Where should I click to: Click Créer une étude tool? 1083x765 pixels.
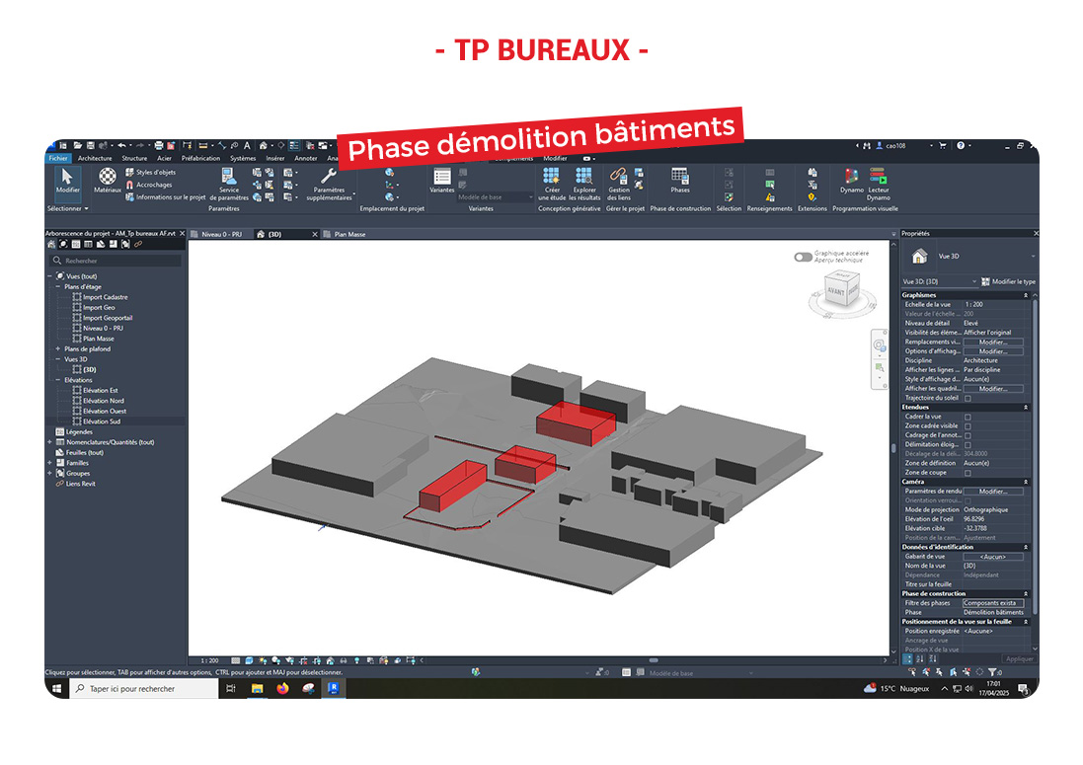click(x=552, y=184)
